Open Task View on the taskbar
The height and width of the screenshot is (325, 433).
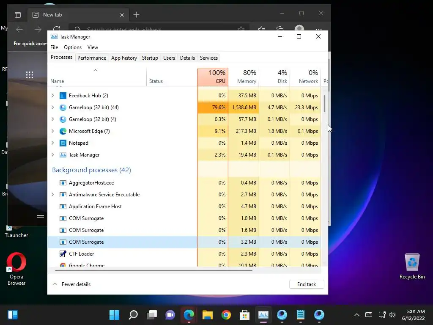(152, 315)
